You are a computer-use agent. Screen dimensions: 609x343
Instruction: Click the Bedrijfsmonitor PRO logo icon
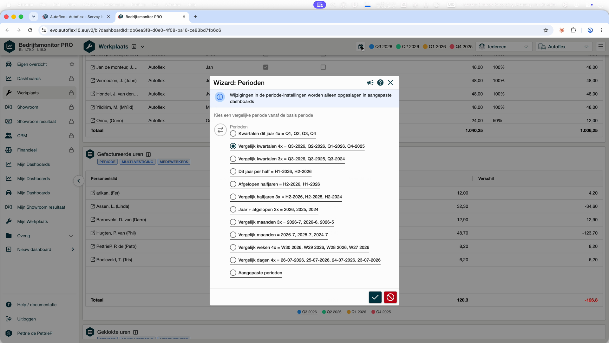pos(10,47)
